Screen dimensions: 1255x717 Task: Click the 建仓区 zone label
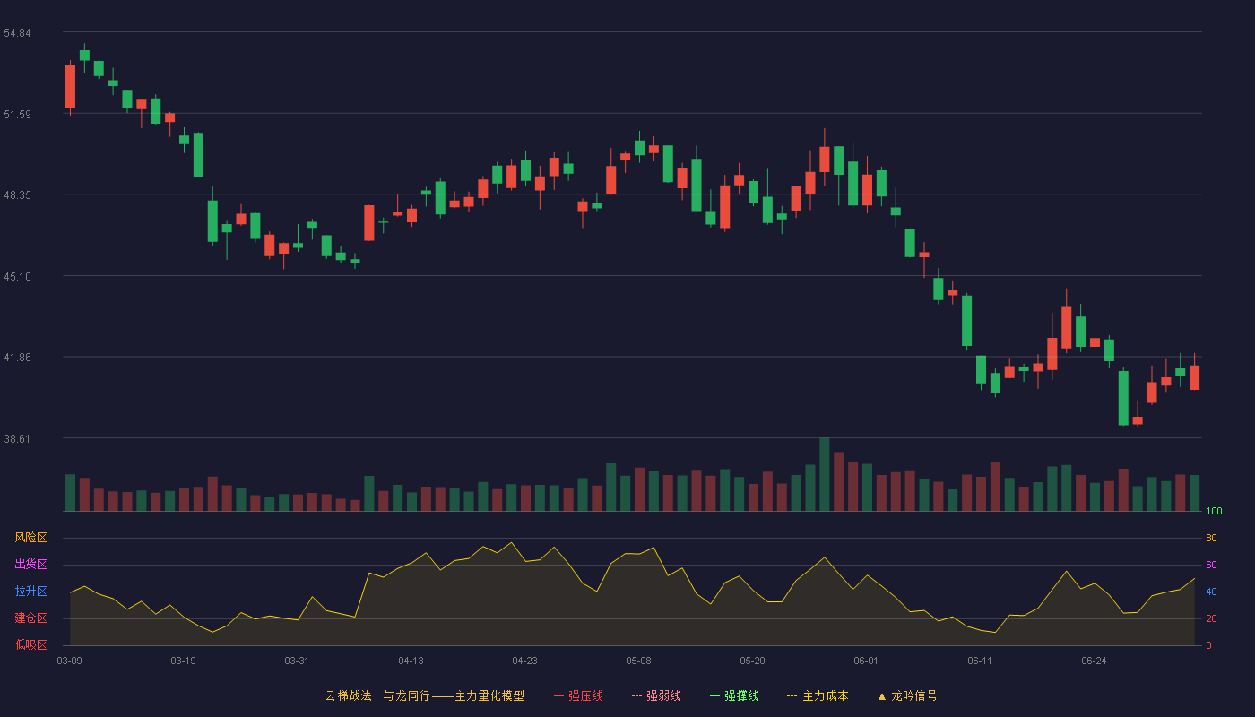(x=31, y=618)
